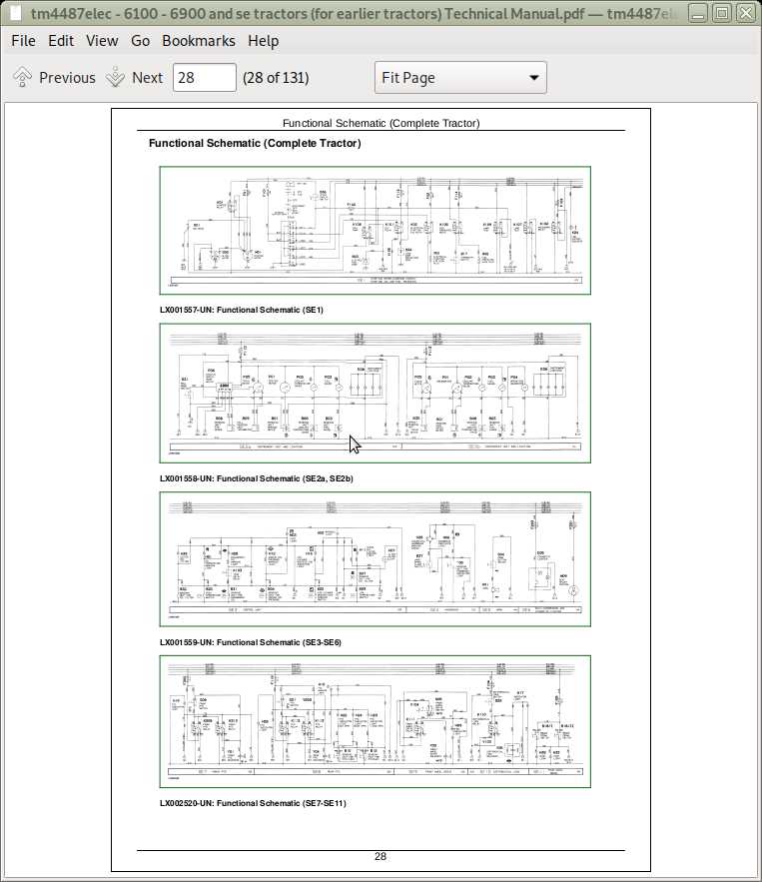
Task: Click the page number field showing 28
Action: tap(204, 77)
